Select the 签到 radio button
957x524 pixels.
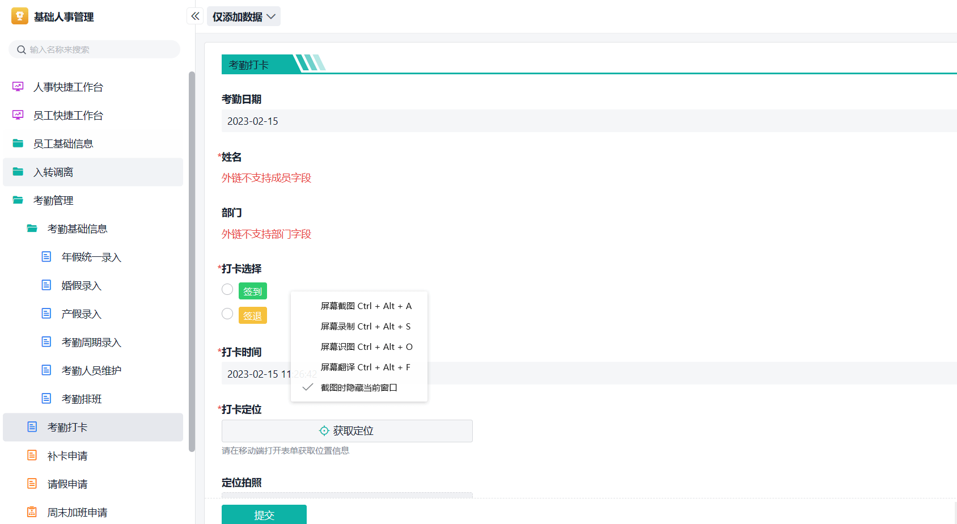click(x=227, y=289)
